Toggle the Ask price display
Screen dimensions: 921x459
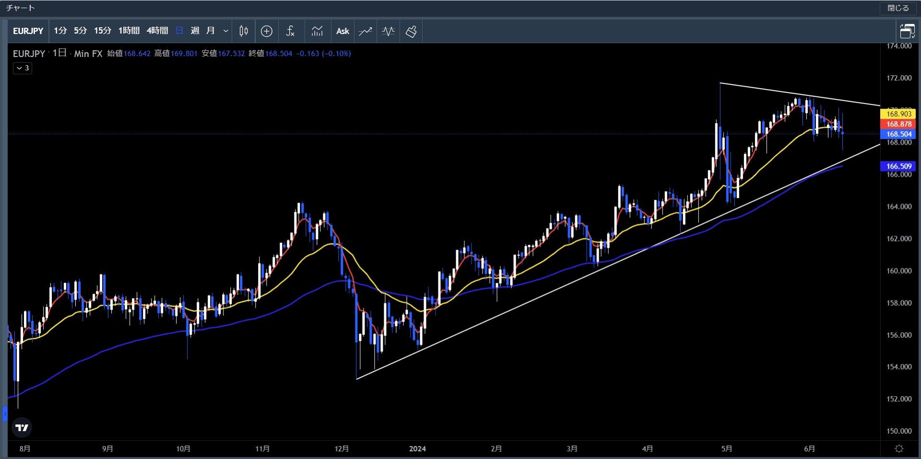[x=342, y=31]
